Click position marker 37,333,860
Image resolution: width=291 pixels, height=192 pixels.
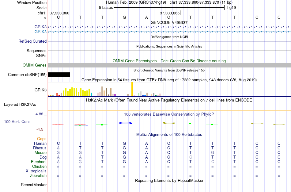coord(59,13)
